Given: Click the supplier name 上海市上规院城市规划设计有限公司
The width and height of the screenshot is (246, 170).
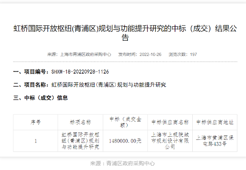Looking at the screenshot, I should (170, 141).
